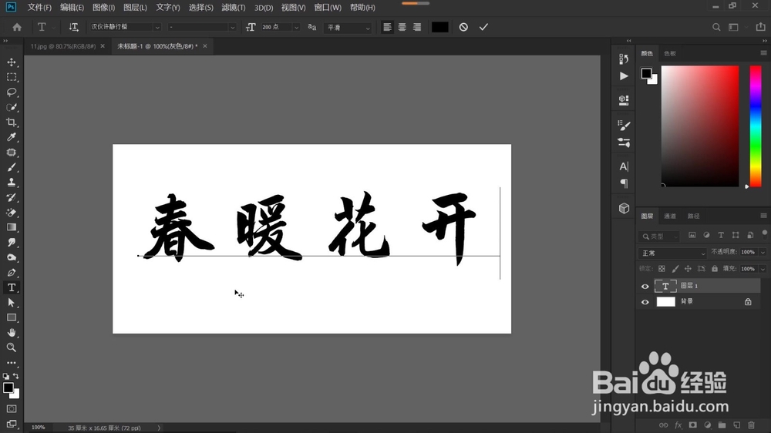The height and width of the screenshot is (433, 771).
Task: Toggle lock all for layer
Action: pos(715,269)
